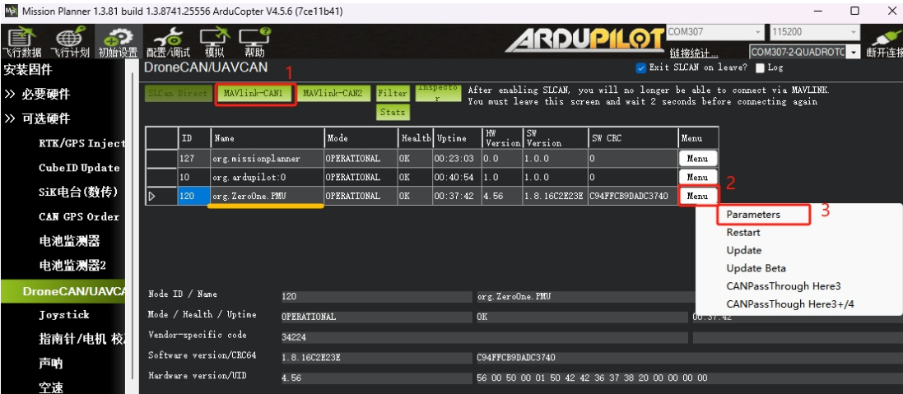Click the Mission Planner title bar icon
903x394 pixels.
pyautogui.click(x=11, y=11)
